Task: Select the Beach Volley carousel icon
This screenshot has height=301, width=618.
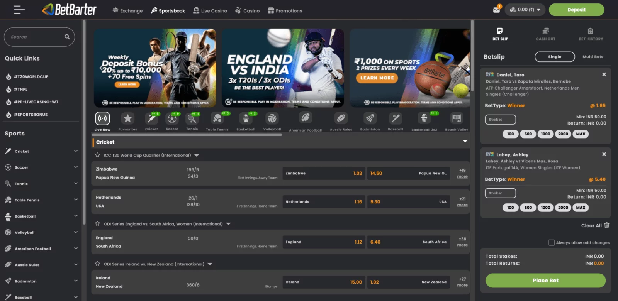Action: [x=457, y=118]
